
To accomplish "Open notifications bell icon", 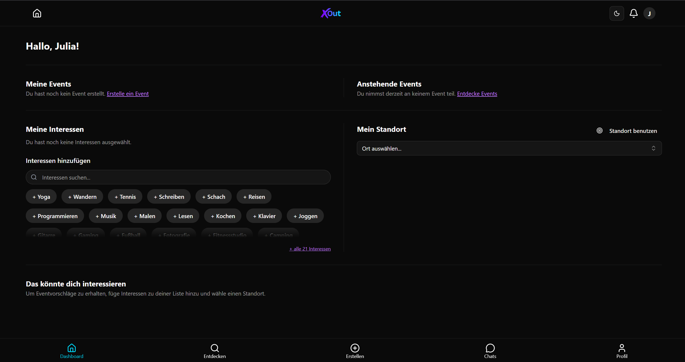I will [633, 13].
